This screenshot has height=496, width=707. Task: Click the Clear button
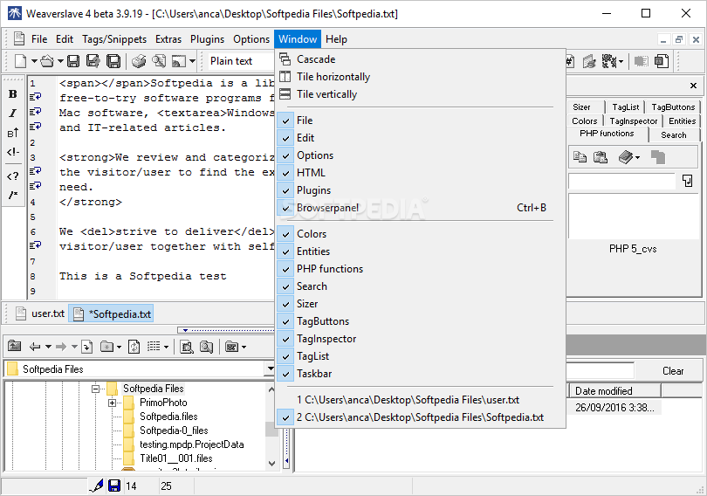(x=673, y=370)
